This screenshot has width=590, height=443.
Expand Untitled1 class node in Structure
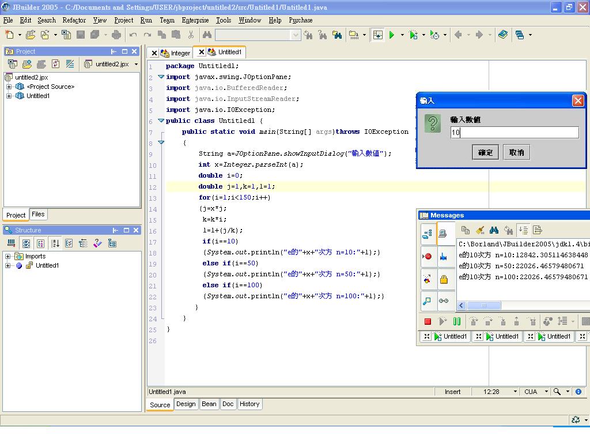click(7, 265)
